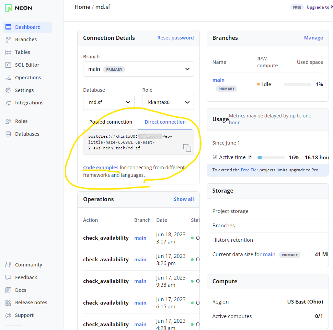
Task: Click the Integrations icon
Action: 8,103
